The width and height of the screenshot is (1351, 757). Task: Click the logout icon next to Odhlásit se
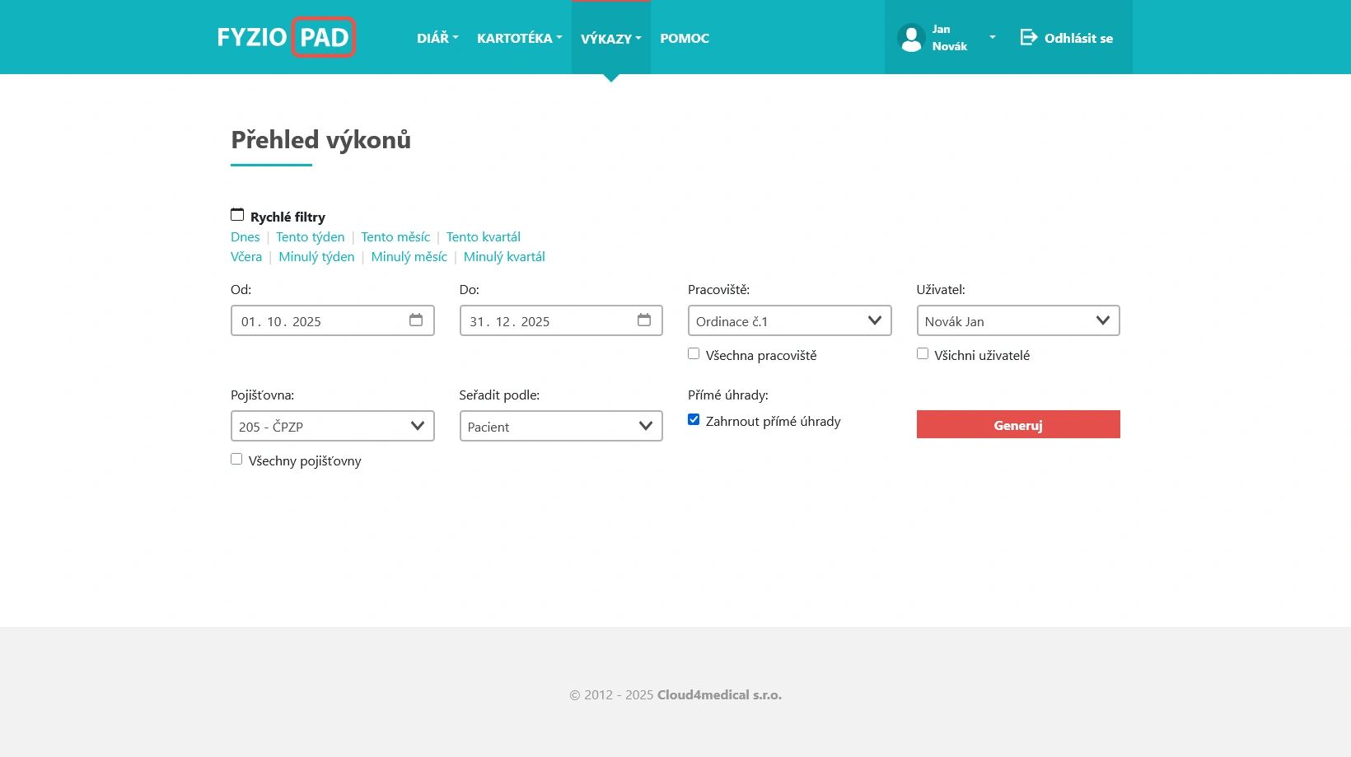tap(1028, 37)
